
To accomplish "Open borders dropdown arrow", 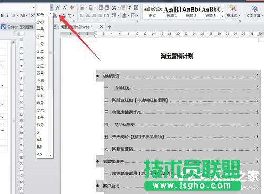I will coord(137,16).
